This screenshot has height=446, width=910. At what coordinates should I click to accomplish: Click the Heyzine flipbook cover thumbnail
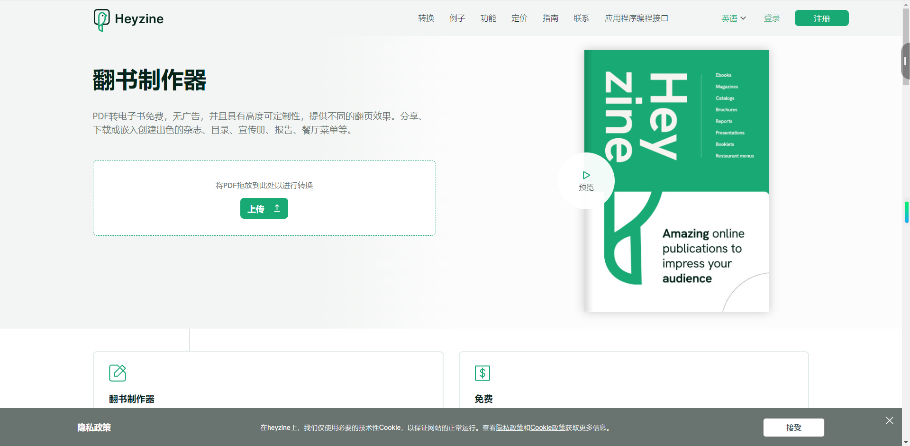point(676,180)
